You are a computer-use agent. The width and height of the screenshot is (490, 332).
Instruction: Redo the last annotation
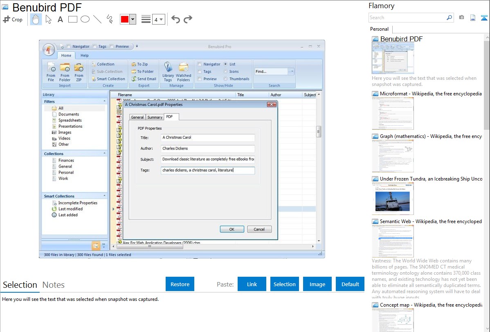click(188, 19)
